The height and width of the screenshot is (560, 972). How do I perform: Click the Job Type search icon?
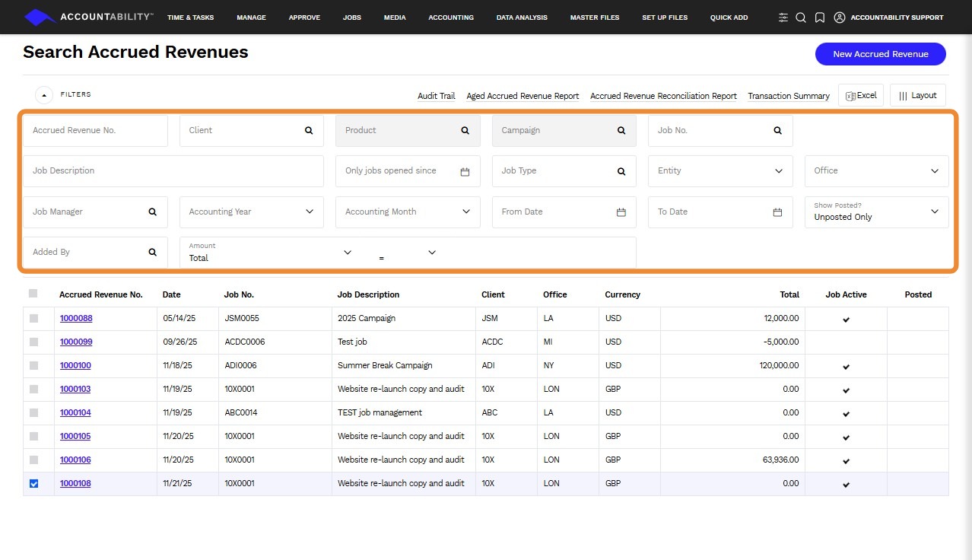pos(621,171)
